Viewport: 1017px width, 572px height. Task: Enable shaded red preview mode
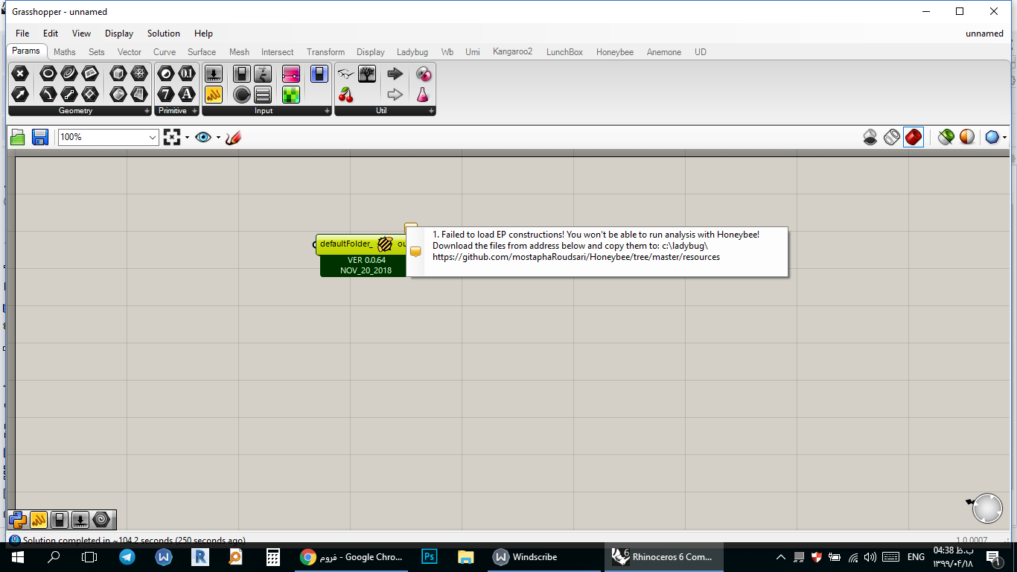tap(914, 137)
